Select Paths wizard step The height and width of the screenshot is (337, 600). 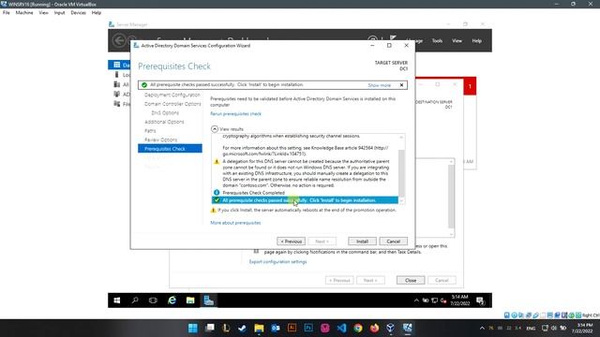coord(150,131)
